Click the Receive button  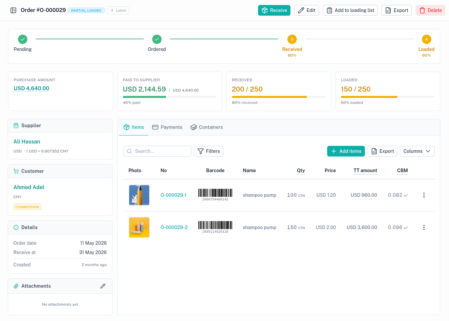(x=274, y=10)
